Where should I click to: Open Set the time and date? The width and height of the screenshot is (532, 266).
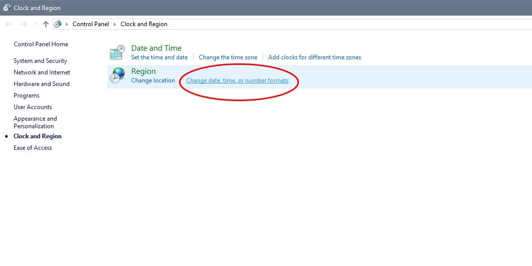(159, 57)
